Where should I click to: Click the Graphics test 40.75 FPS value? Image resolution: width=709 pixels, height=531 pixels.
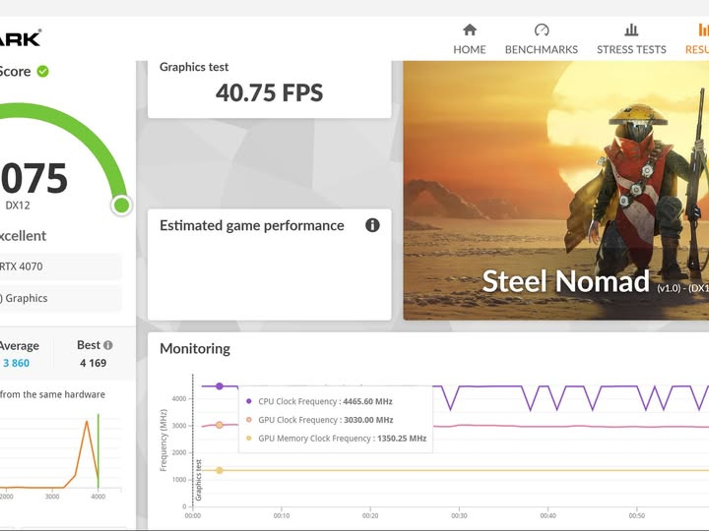[269, 93]
